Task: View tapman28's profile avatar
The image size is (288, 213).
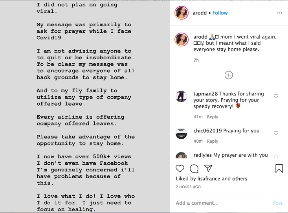Action: (x=181, y=96)
